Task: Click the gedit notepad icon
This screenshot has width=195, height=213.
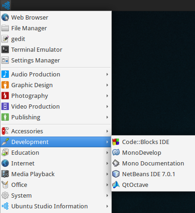Action: [5, 39]
